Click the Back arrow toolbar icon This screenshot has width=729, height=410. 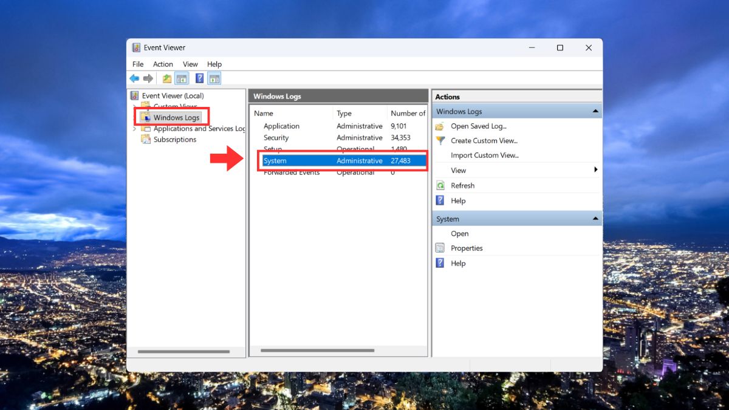point(134,78)
